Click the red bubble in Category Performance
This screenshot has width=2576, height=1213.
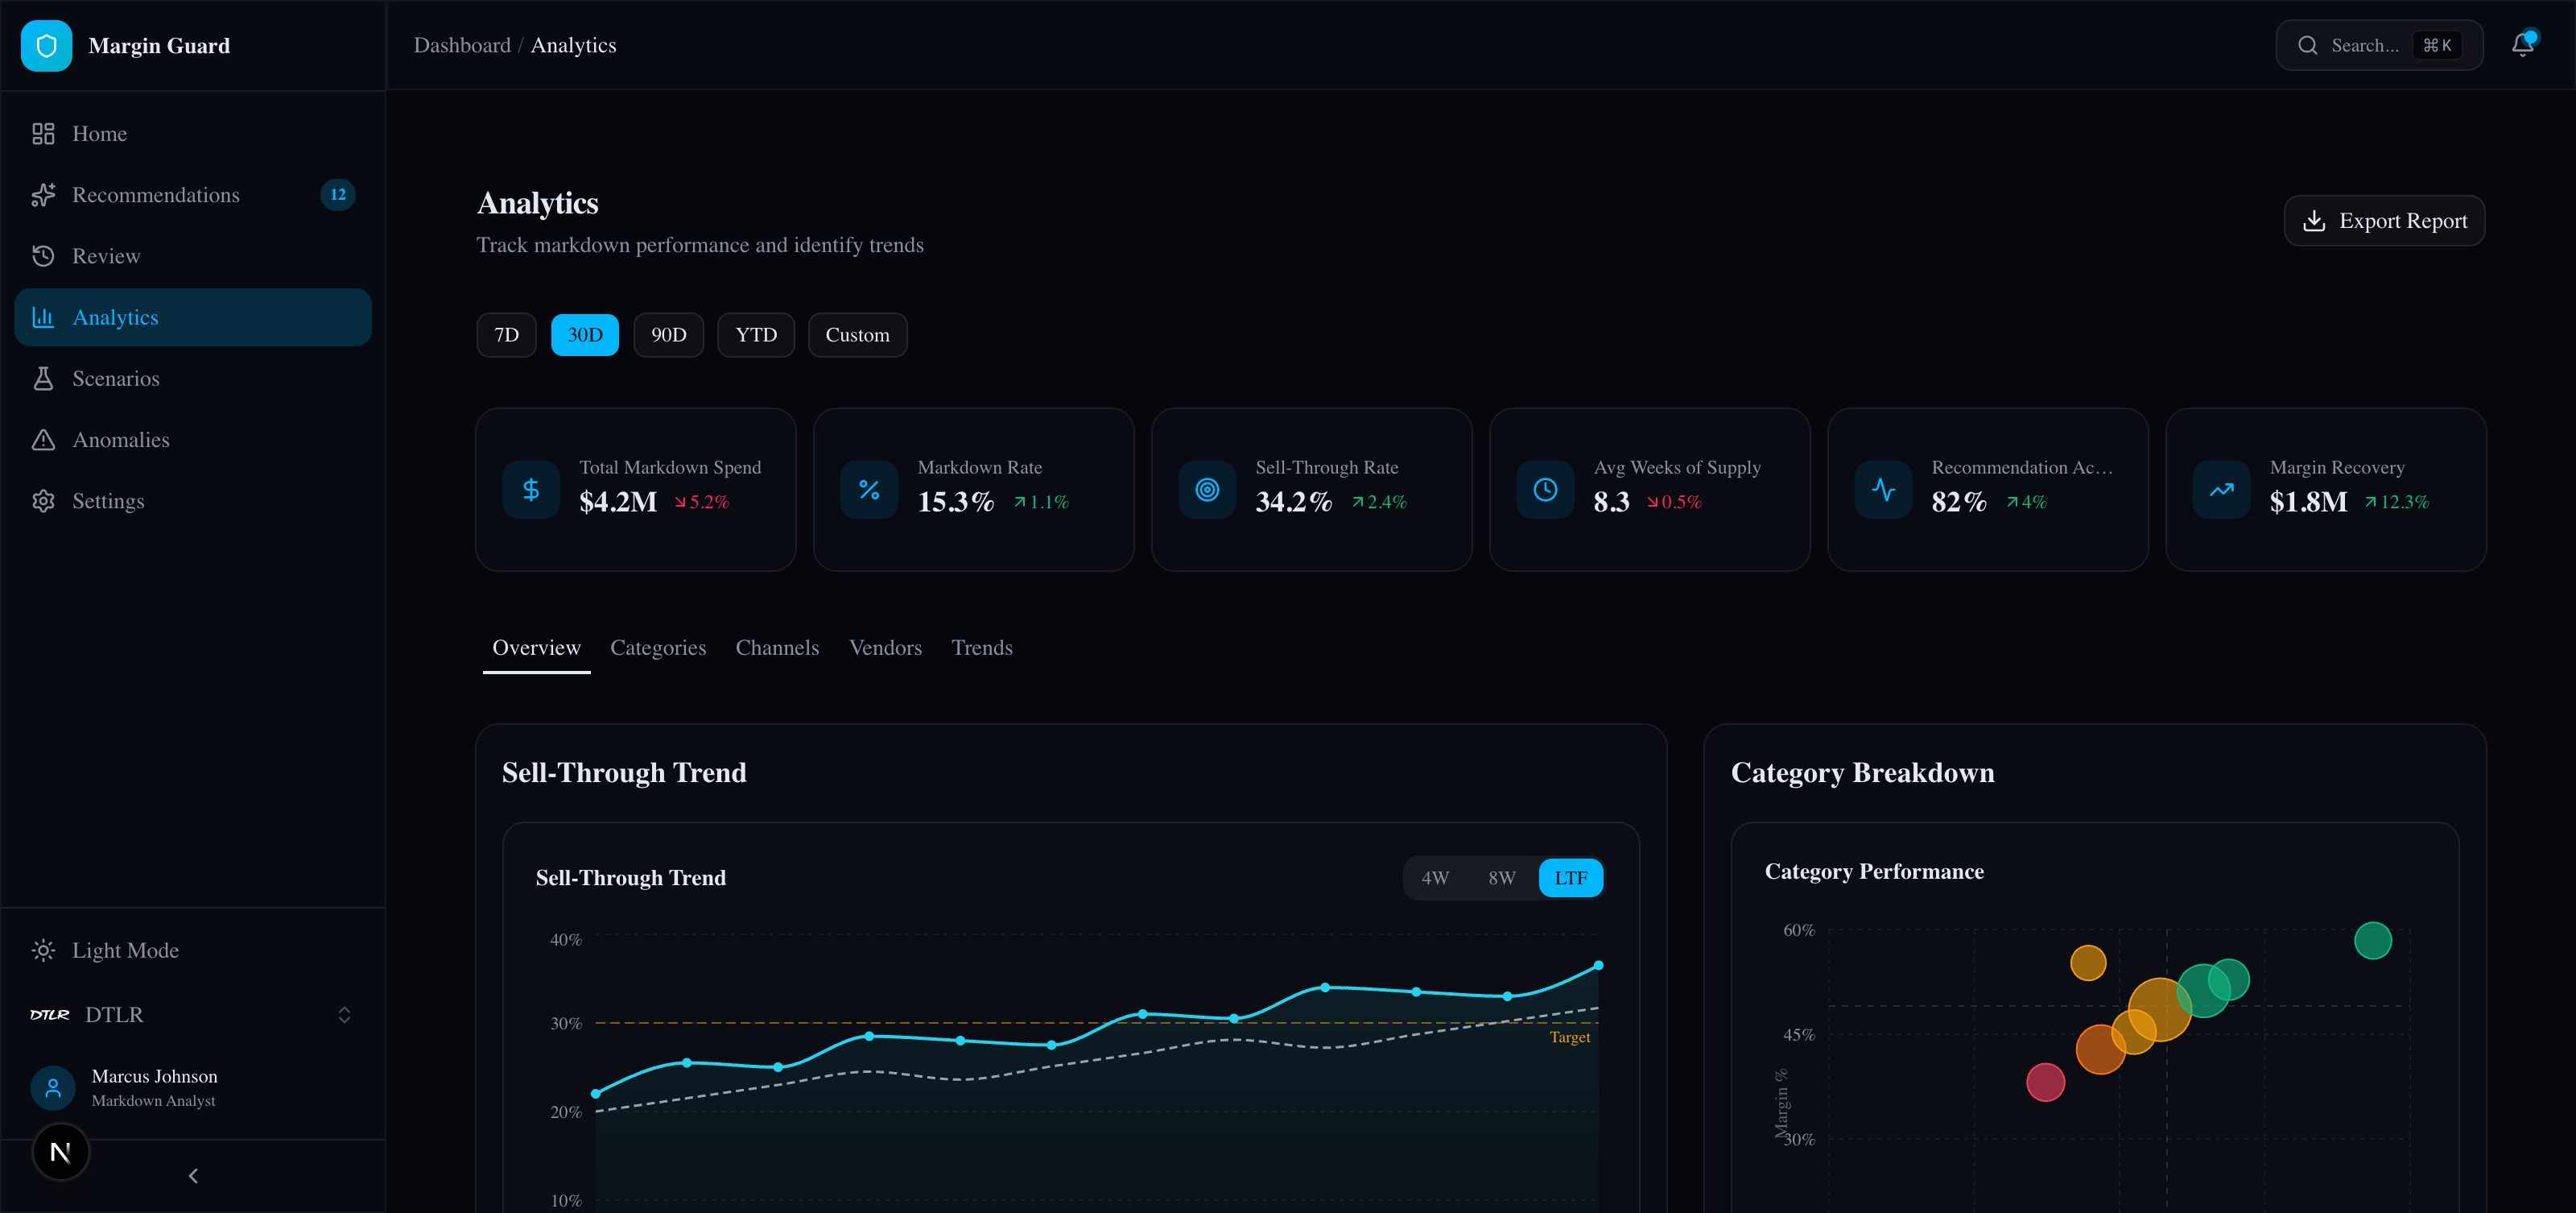pos(2045,1082)
